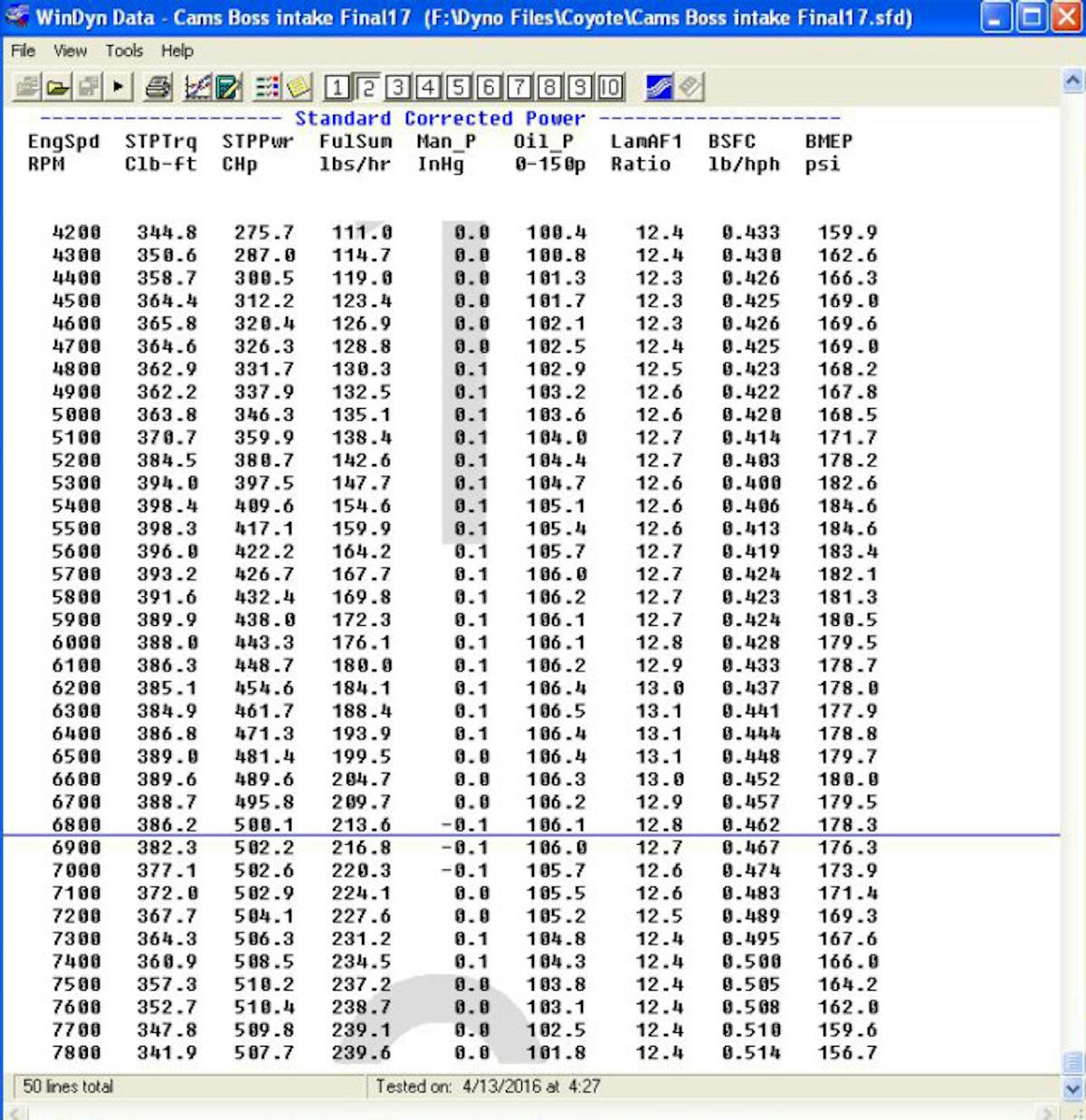Open the Help menu
Image resolution: width=1086 pixels, height=1120 pixels.
coord(176,51)
